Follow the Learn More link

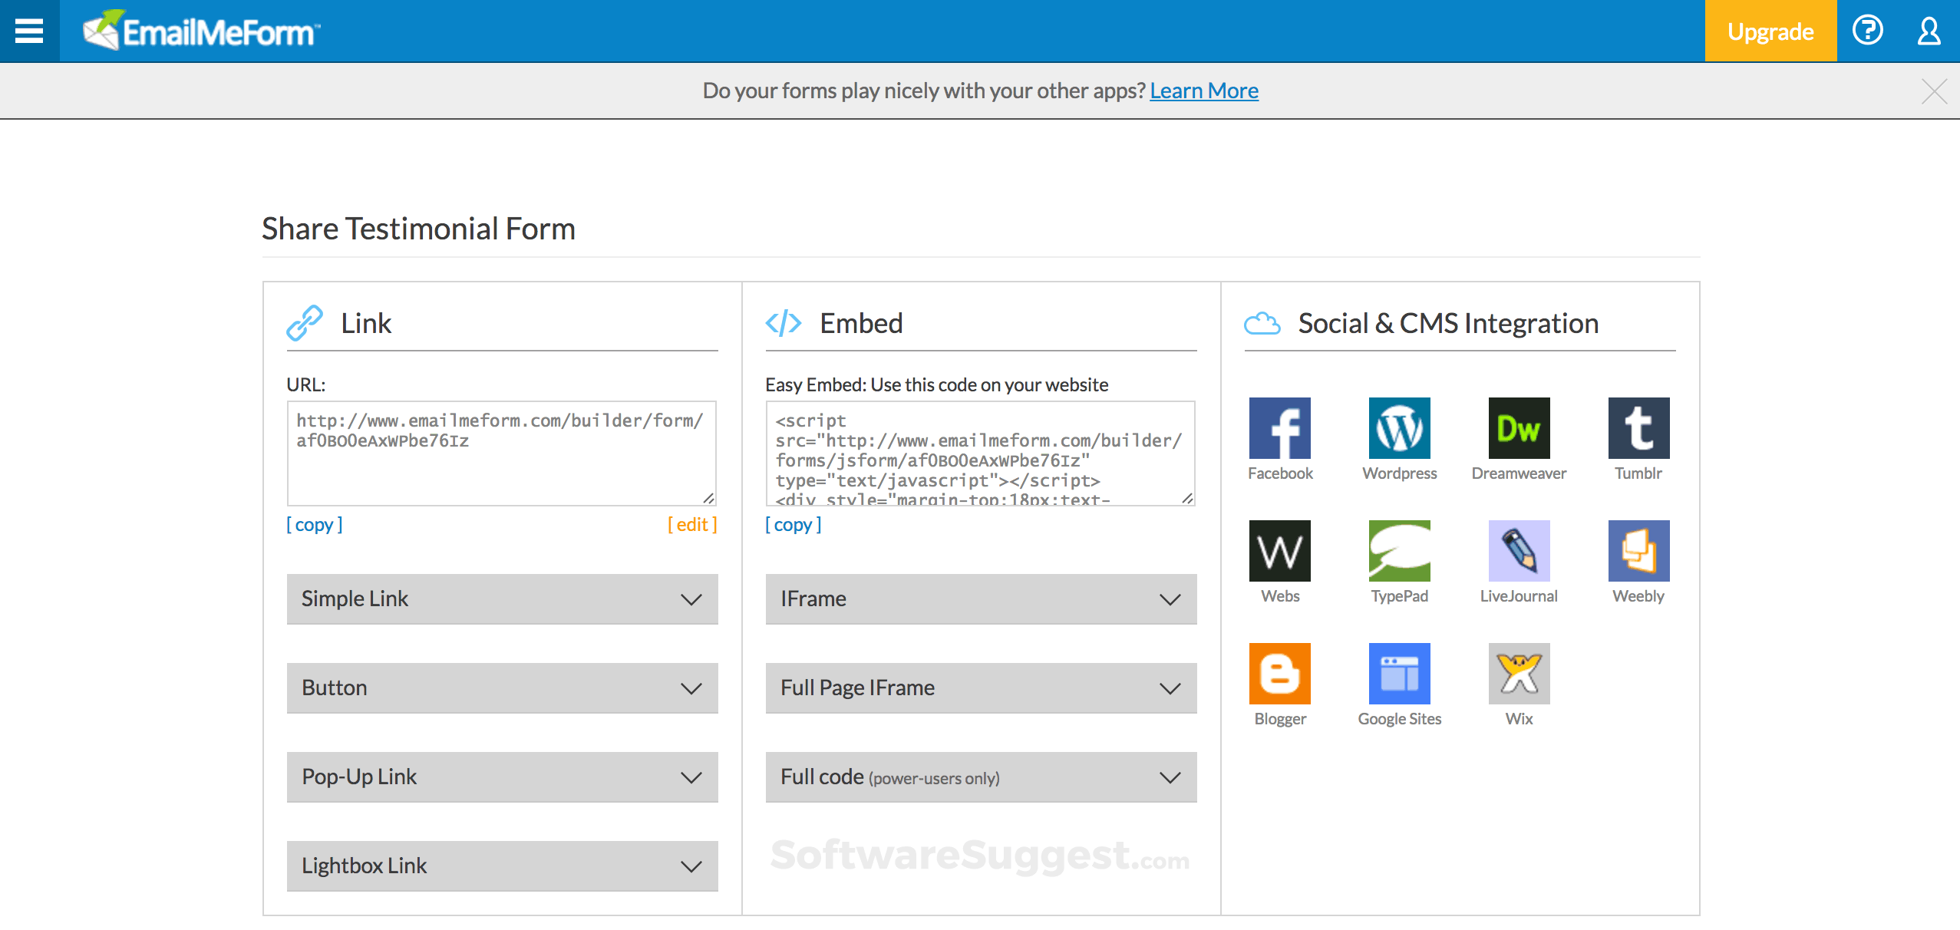[x=1203, y=91]
